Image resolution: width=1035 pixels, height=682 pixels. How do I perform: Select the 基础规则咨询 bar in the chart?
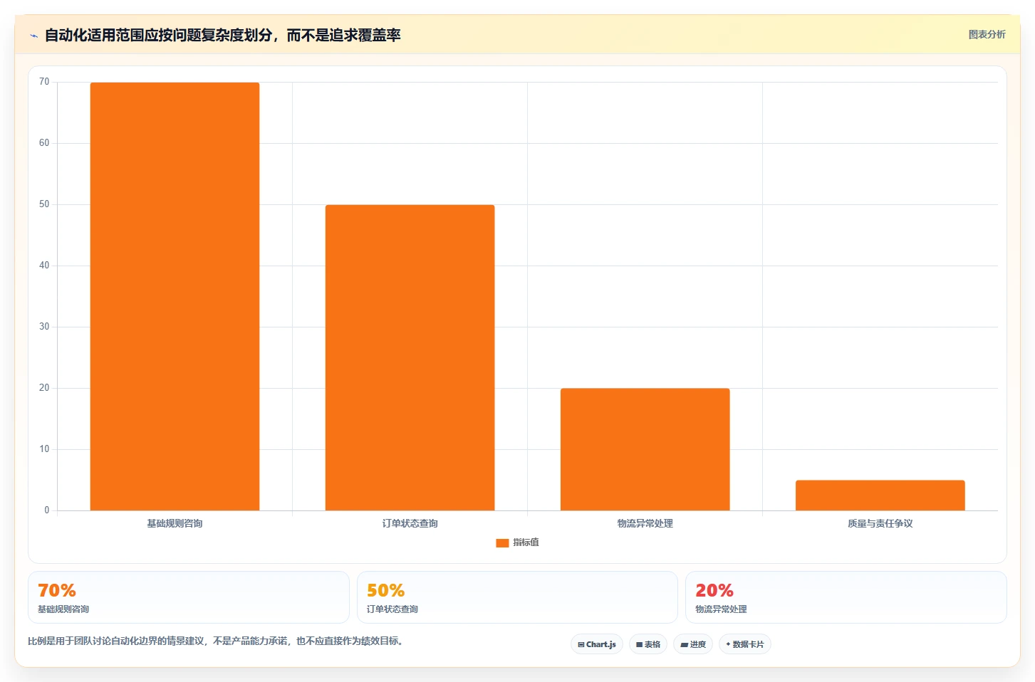click(175, 296)
